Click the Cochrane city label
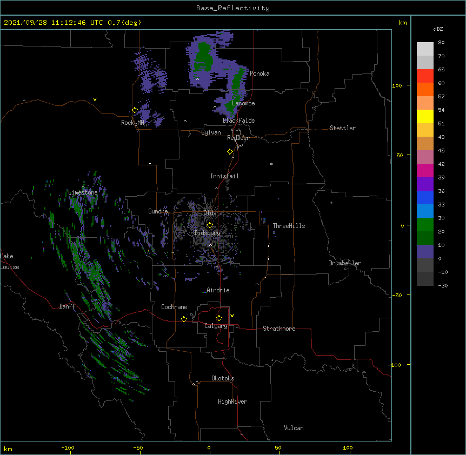The height and width of the screenshot is (455, 466). [174, 307]
